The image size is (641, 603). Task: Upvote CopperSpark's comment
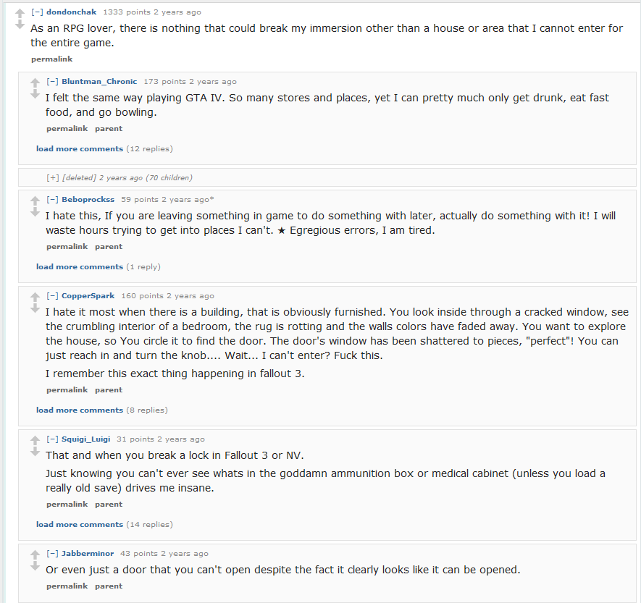(35, 297)
